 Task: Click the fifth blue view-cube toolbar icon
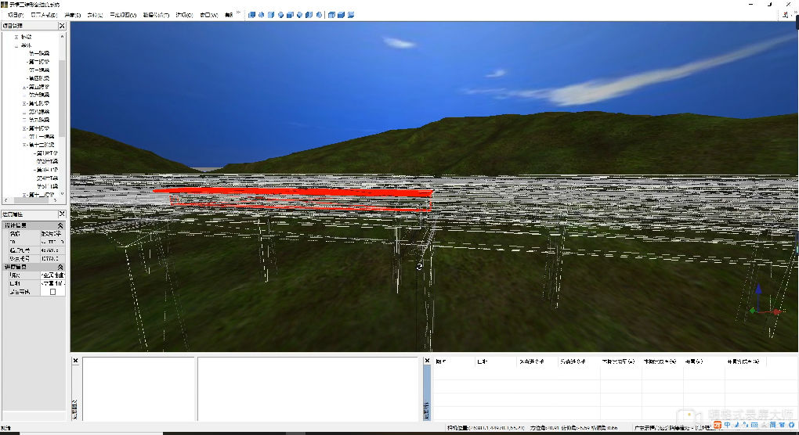pyautogui.click(x=290, y=15)
